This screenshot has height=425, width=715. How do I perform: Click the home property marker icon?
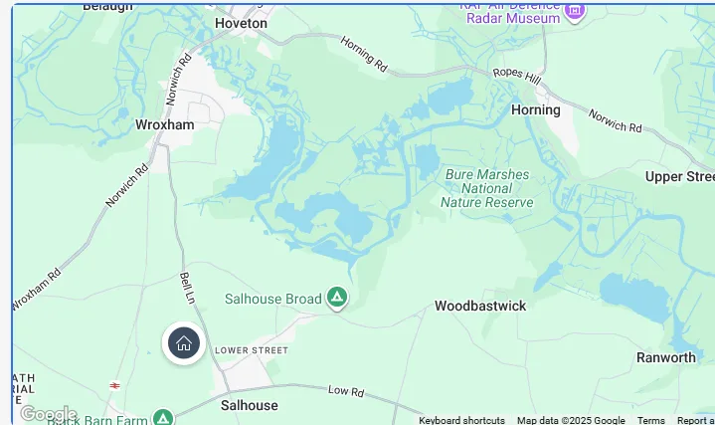click(x=184, y=343)
